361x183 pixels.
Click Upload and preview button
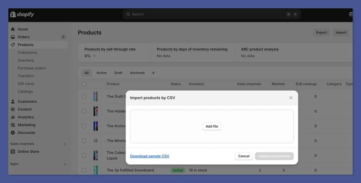click(x=274, y=156)
